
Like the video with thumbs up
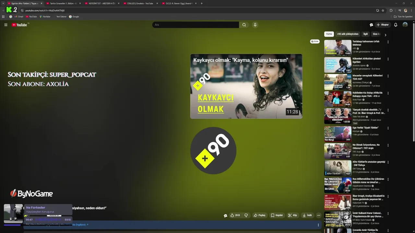[x=235, y=215]
